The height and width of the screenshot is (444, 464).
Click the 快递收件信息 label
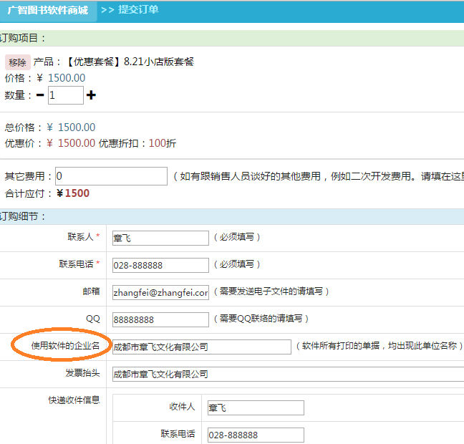pos(74,400)
